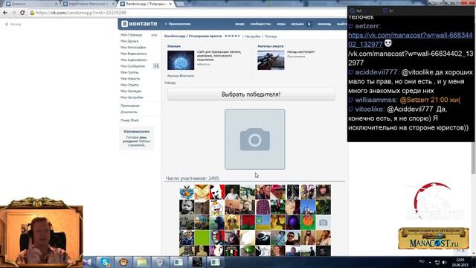Click vitoolike username in chat

370,109
